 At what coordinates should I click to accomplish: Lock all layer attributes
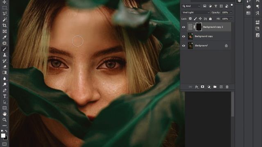pos(210,19)
